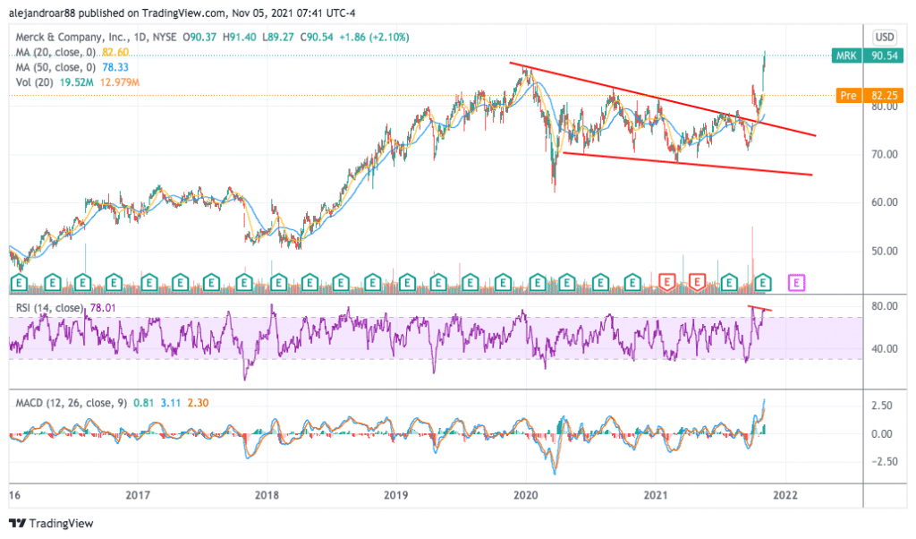The width and height of the screenshot is (916, 539).
Task: Click the magenta upcoming earnings E marker
Action: tap(797, 283)
